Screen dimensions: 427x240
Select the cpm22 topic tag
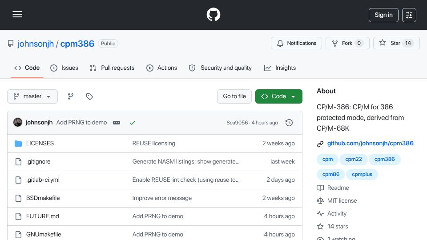[x=354, y=159]
